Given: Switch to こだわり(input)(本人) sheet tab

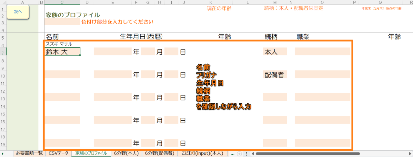Looking at the screenshot, I should tap(202, 153).
